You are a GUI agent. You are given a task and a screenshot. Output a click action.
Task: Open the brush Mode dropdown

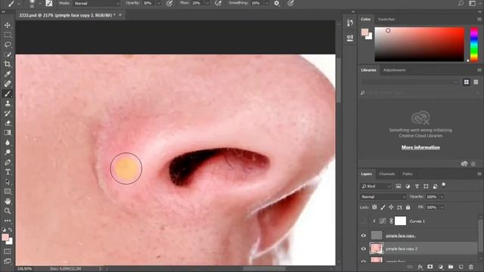[x=97, y=3]
